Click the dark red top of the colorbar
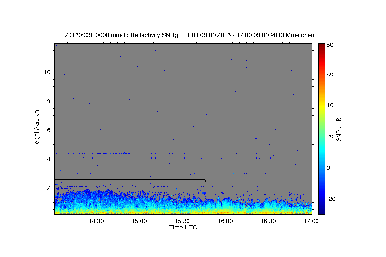Viewport: 386px width, 257px height. point(322,45)
